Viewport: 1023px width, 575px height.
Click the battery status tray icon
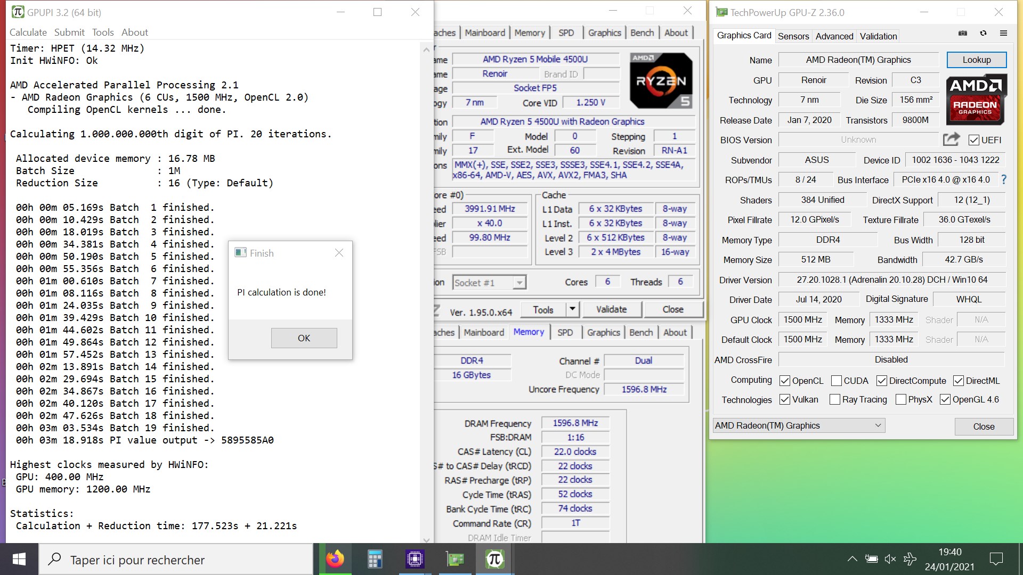[871, 559]
